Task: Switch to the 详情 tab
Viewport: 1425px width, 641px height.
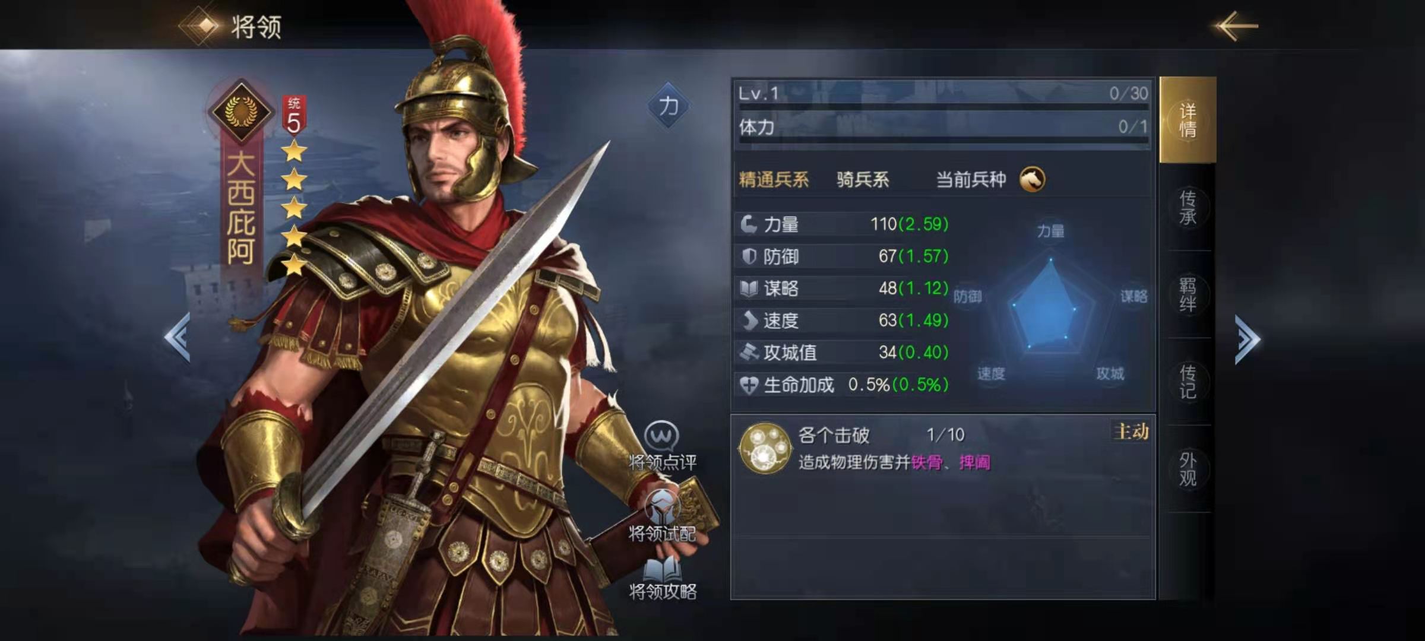Action: coord(1187,120)
